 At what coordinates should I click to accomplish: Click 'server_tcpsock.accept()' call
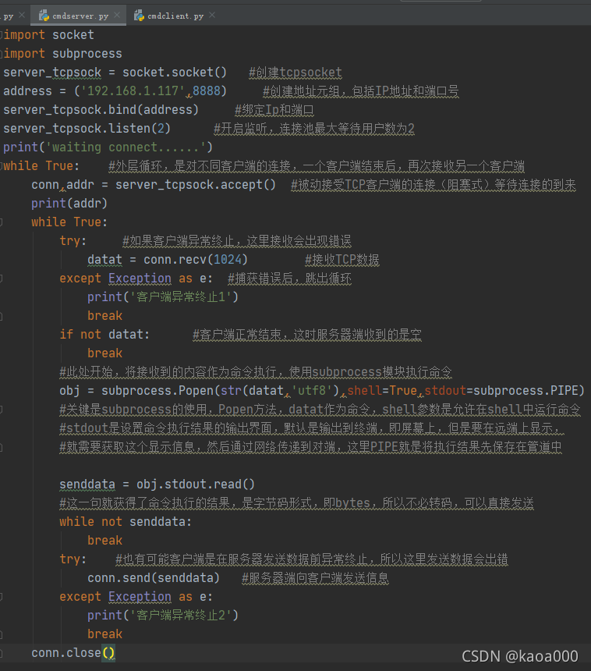(196, 185)
